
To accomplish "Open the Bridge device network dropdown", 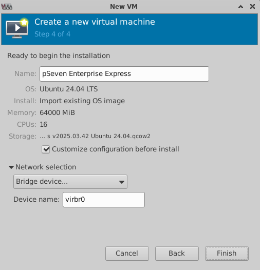I will point(70,182).
